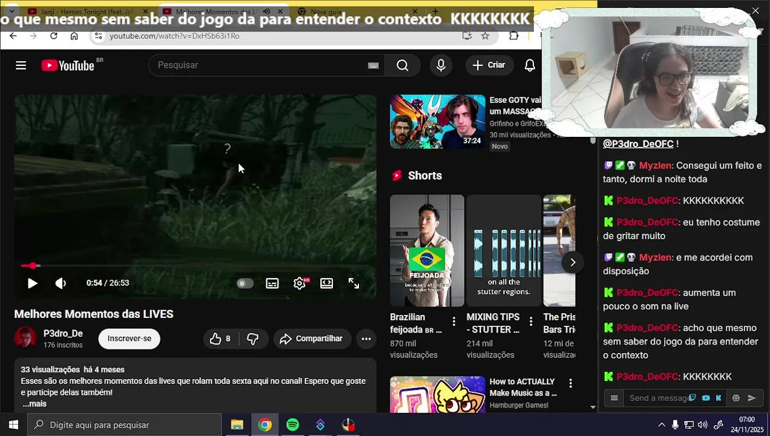Open the three-dot more actions under video
This screenshot has width=770, height=436.
(x=366, y=339)
